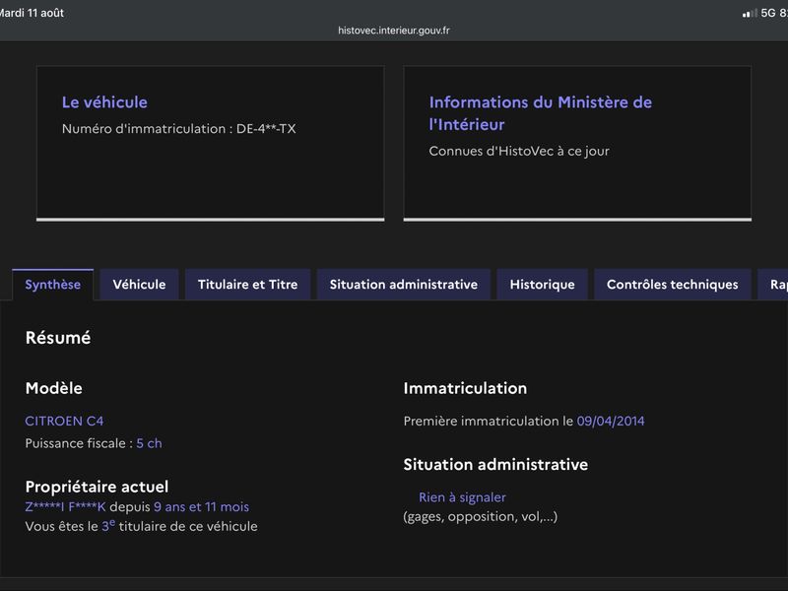Click the Immatriculation heading
Viewport: 788px width, 591px height.
tap(465, 388)
